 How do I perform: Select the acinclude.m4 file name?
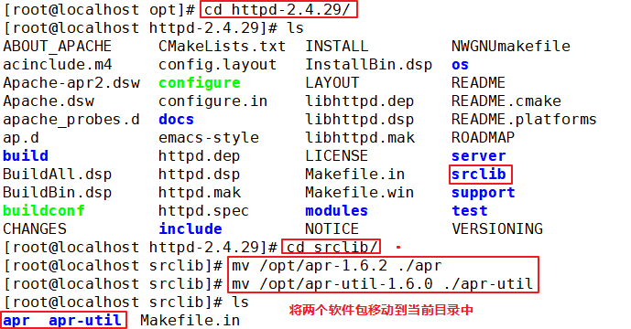pyautogui.click(x=57, y=65)
